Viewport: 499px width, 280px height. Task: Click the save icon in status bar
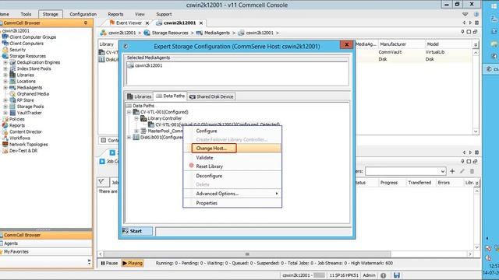(x=397, y=275)
